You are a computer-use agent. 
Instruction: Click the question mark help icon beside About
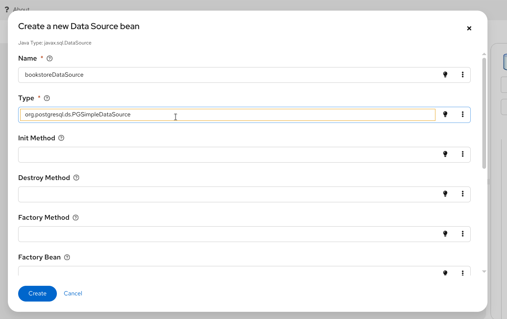coord(7,10)
